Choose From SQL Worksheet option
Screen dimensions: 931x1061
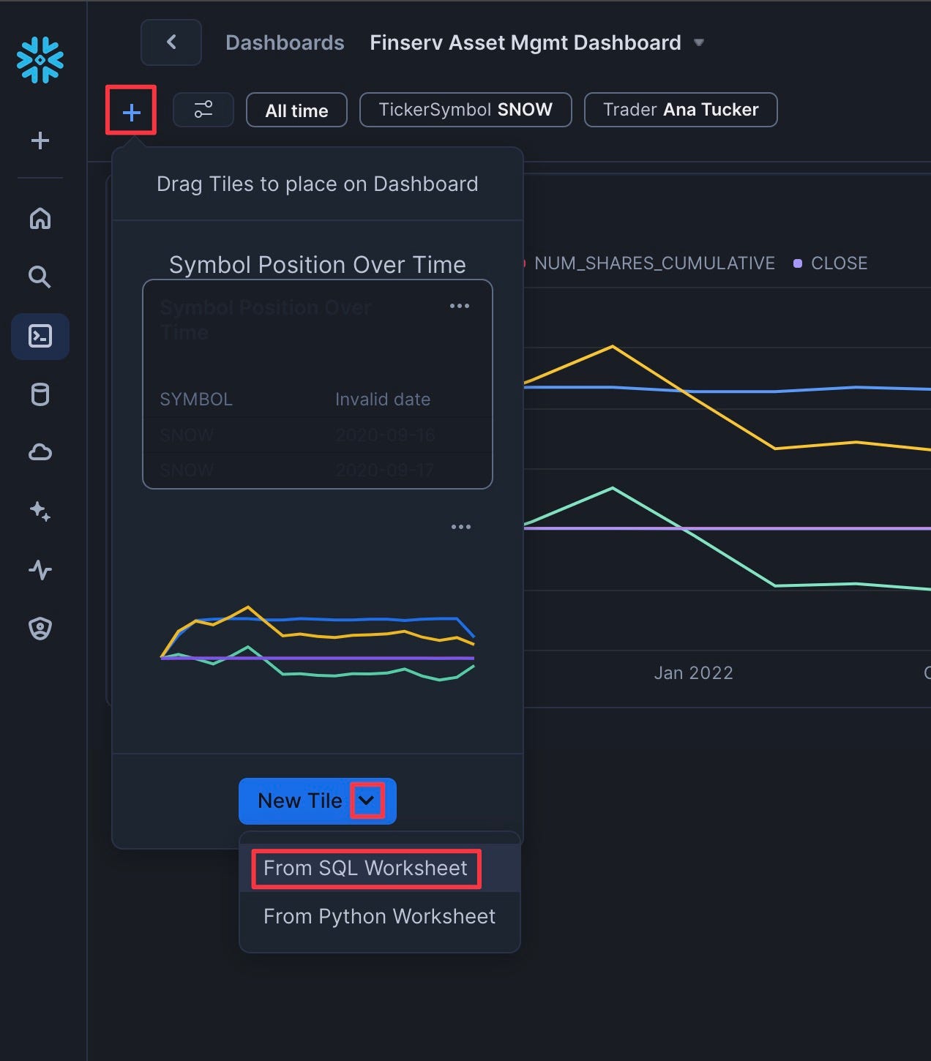pos(365,869)
